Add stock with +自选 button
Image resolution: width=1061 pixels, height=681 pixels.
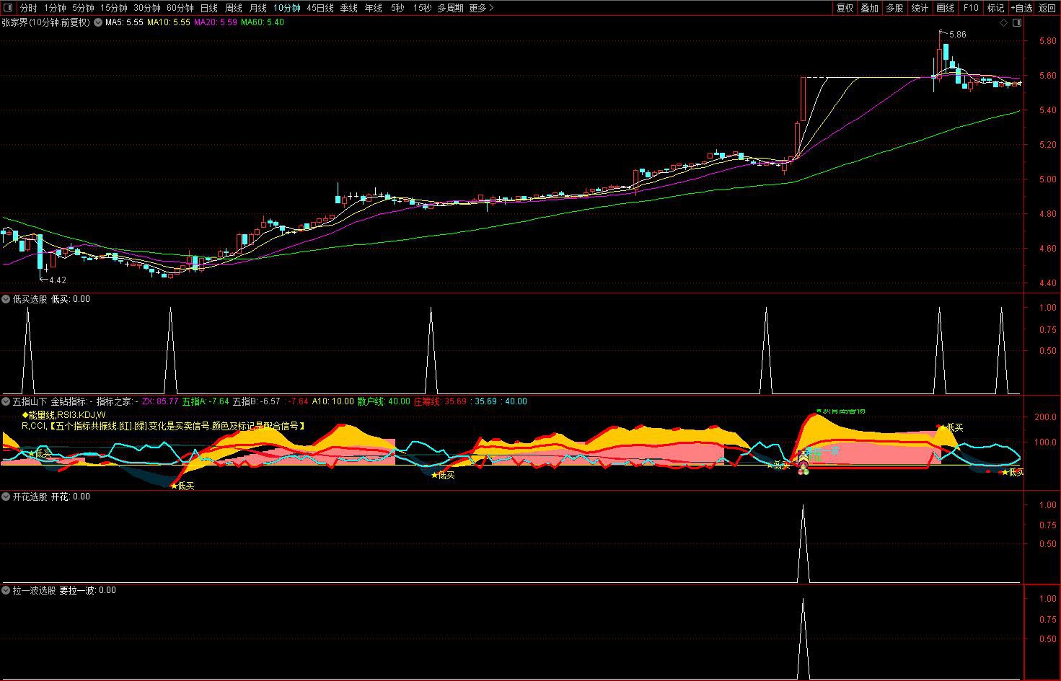[x=1021, y=8]
